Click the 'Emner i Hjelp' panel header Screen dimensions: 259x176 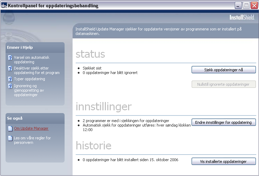pyautogui.click(x=35, y=47)
